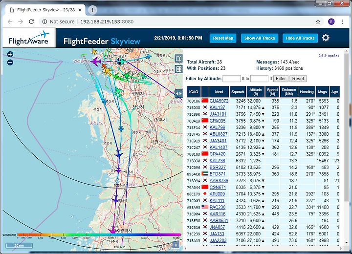Viewport: 352px width, 254px height.
Task: Open the map layer switcher icon
Action: 179,59
